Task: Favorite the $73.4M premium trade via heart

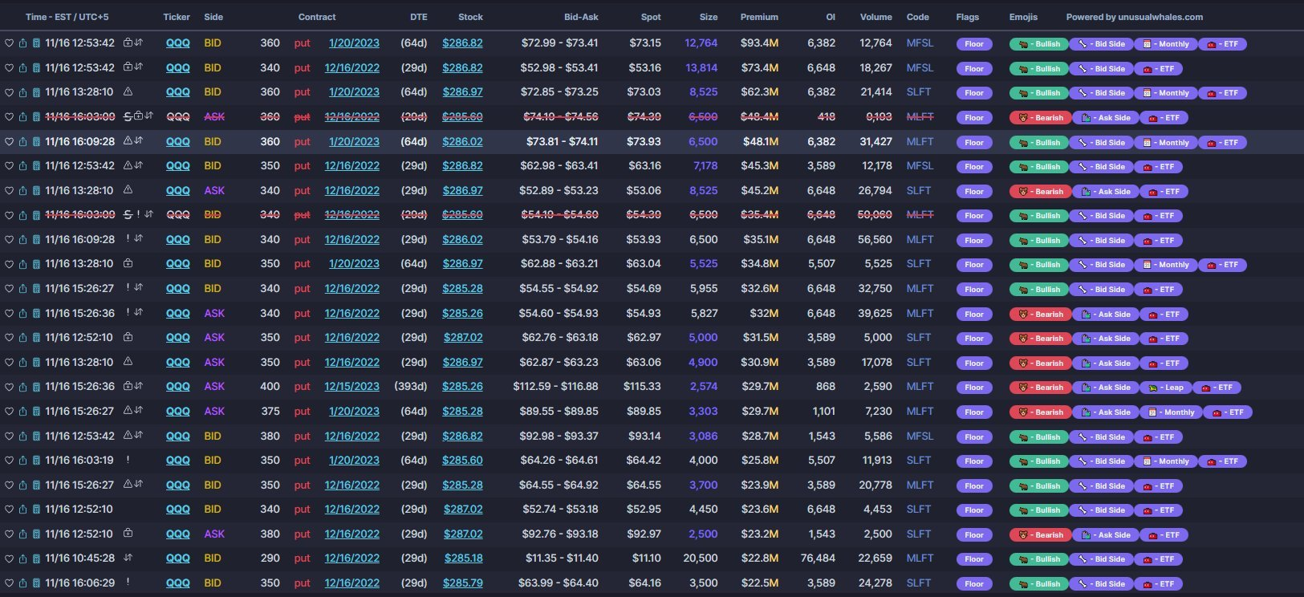Action: click(x=10, y=68)
